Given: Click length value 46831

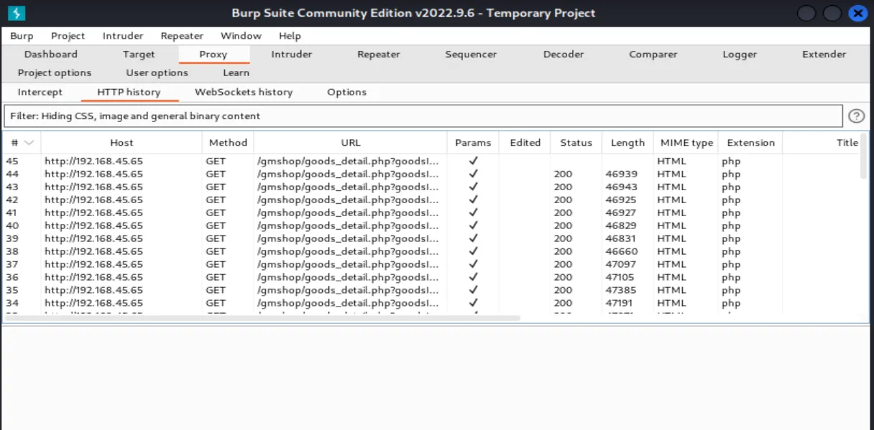Looking at the screenshot, I should click(x=621, y=238).
